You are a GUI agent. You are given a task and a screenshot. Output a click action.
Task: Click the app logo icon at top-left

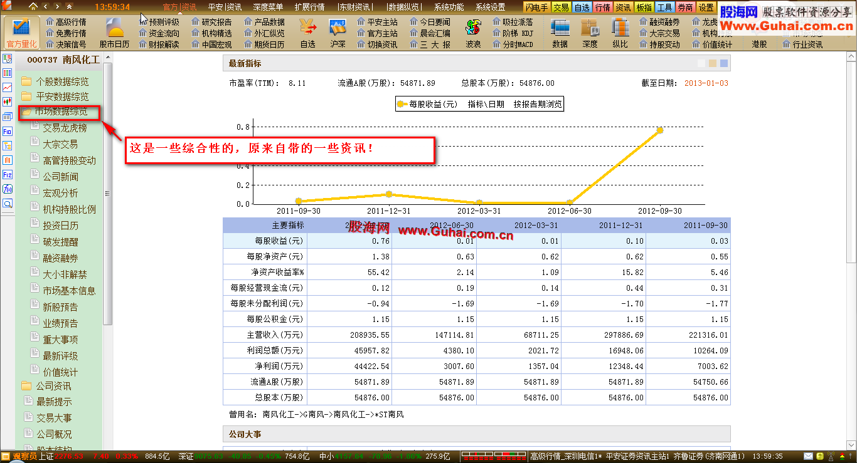tap(7, 7)
